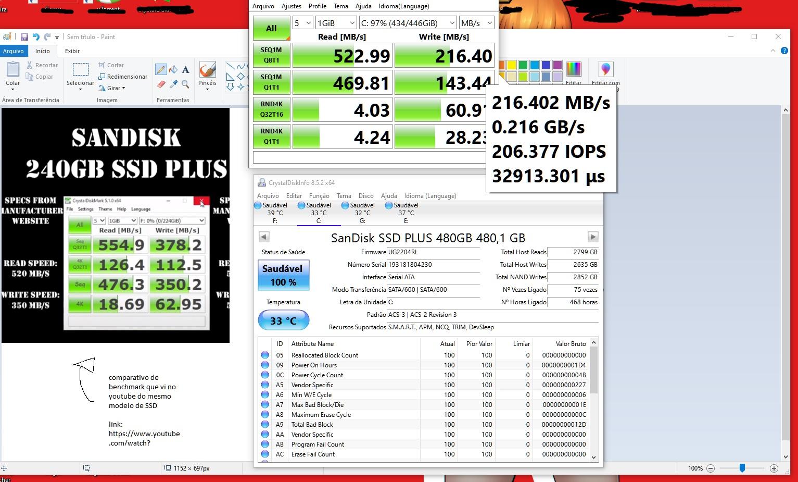Click the Editar com Paint 3D icon
Screen dimensions: 798x482
click(605, 70)
